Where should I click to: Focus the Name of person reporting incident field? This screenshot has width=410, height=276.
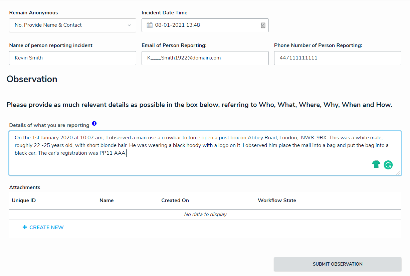72,58
